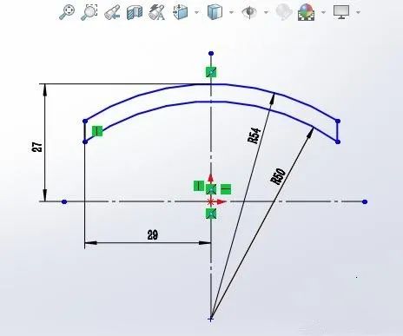Click the Zoom to Fit icon

pos(67,12)
